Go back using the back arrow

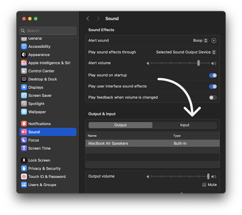88,19
